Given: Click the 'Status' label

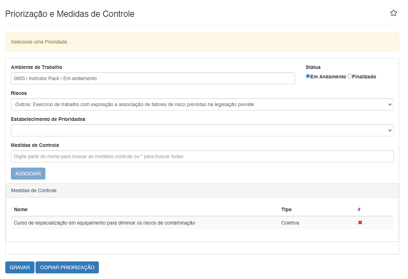Looking at the screenshot, I should 313,67.
